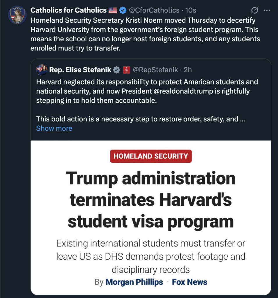278x298 pixels.
Task: Click the 2h quoted tweet timestamp
Action: [188, 70]
